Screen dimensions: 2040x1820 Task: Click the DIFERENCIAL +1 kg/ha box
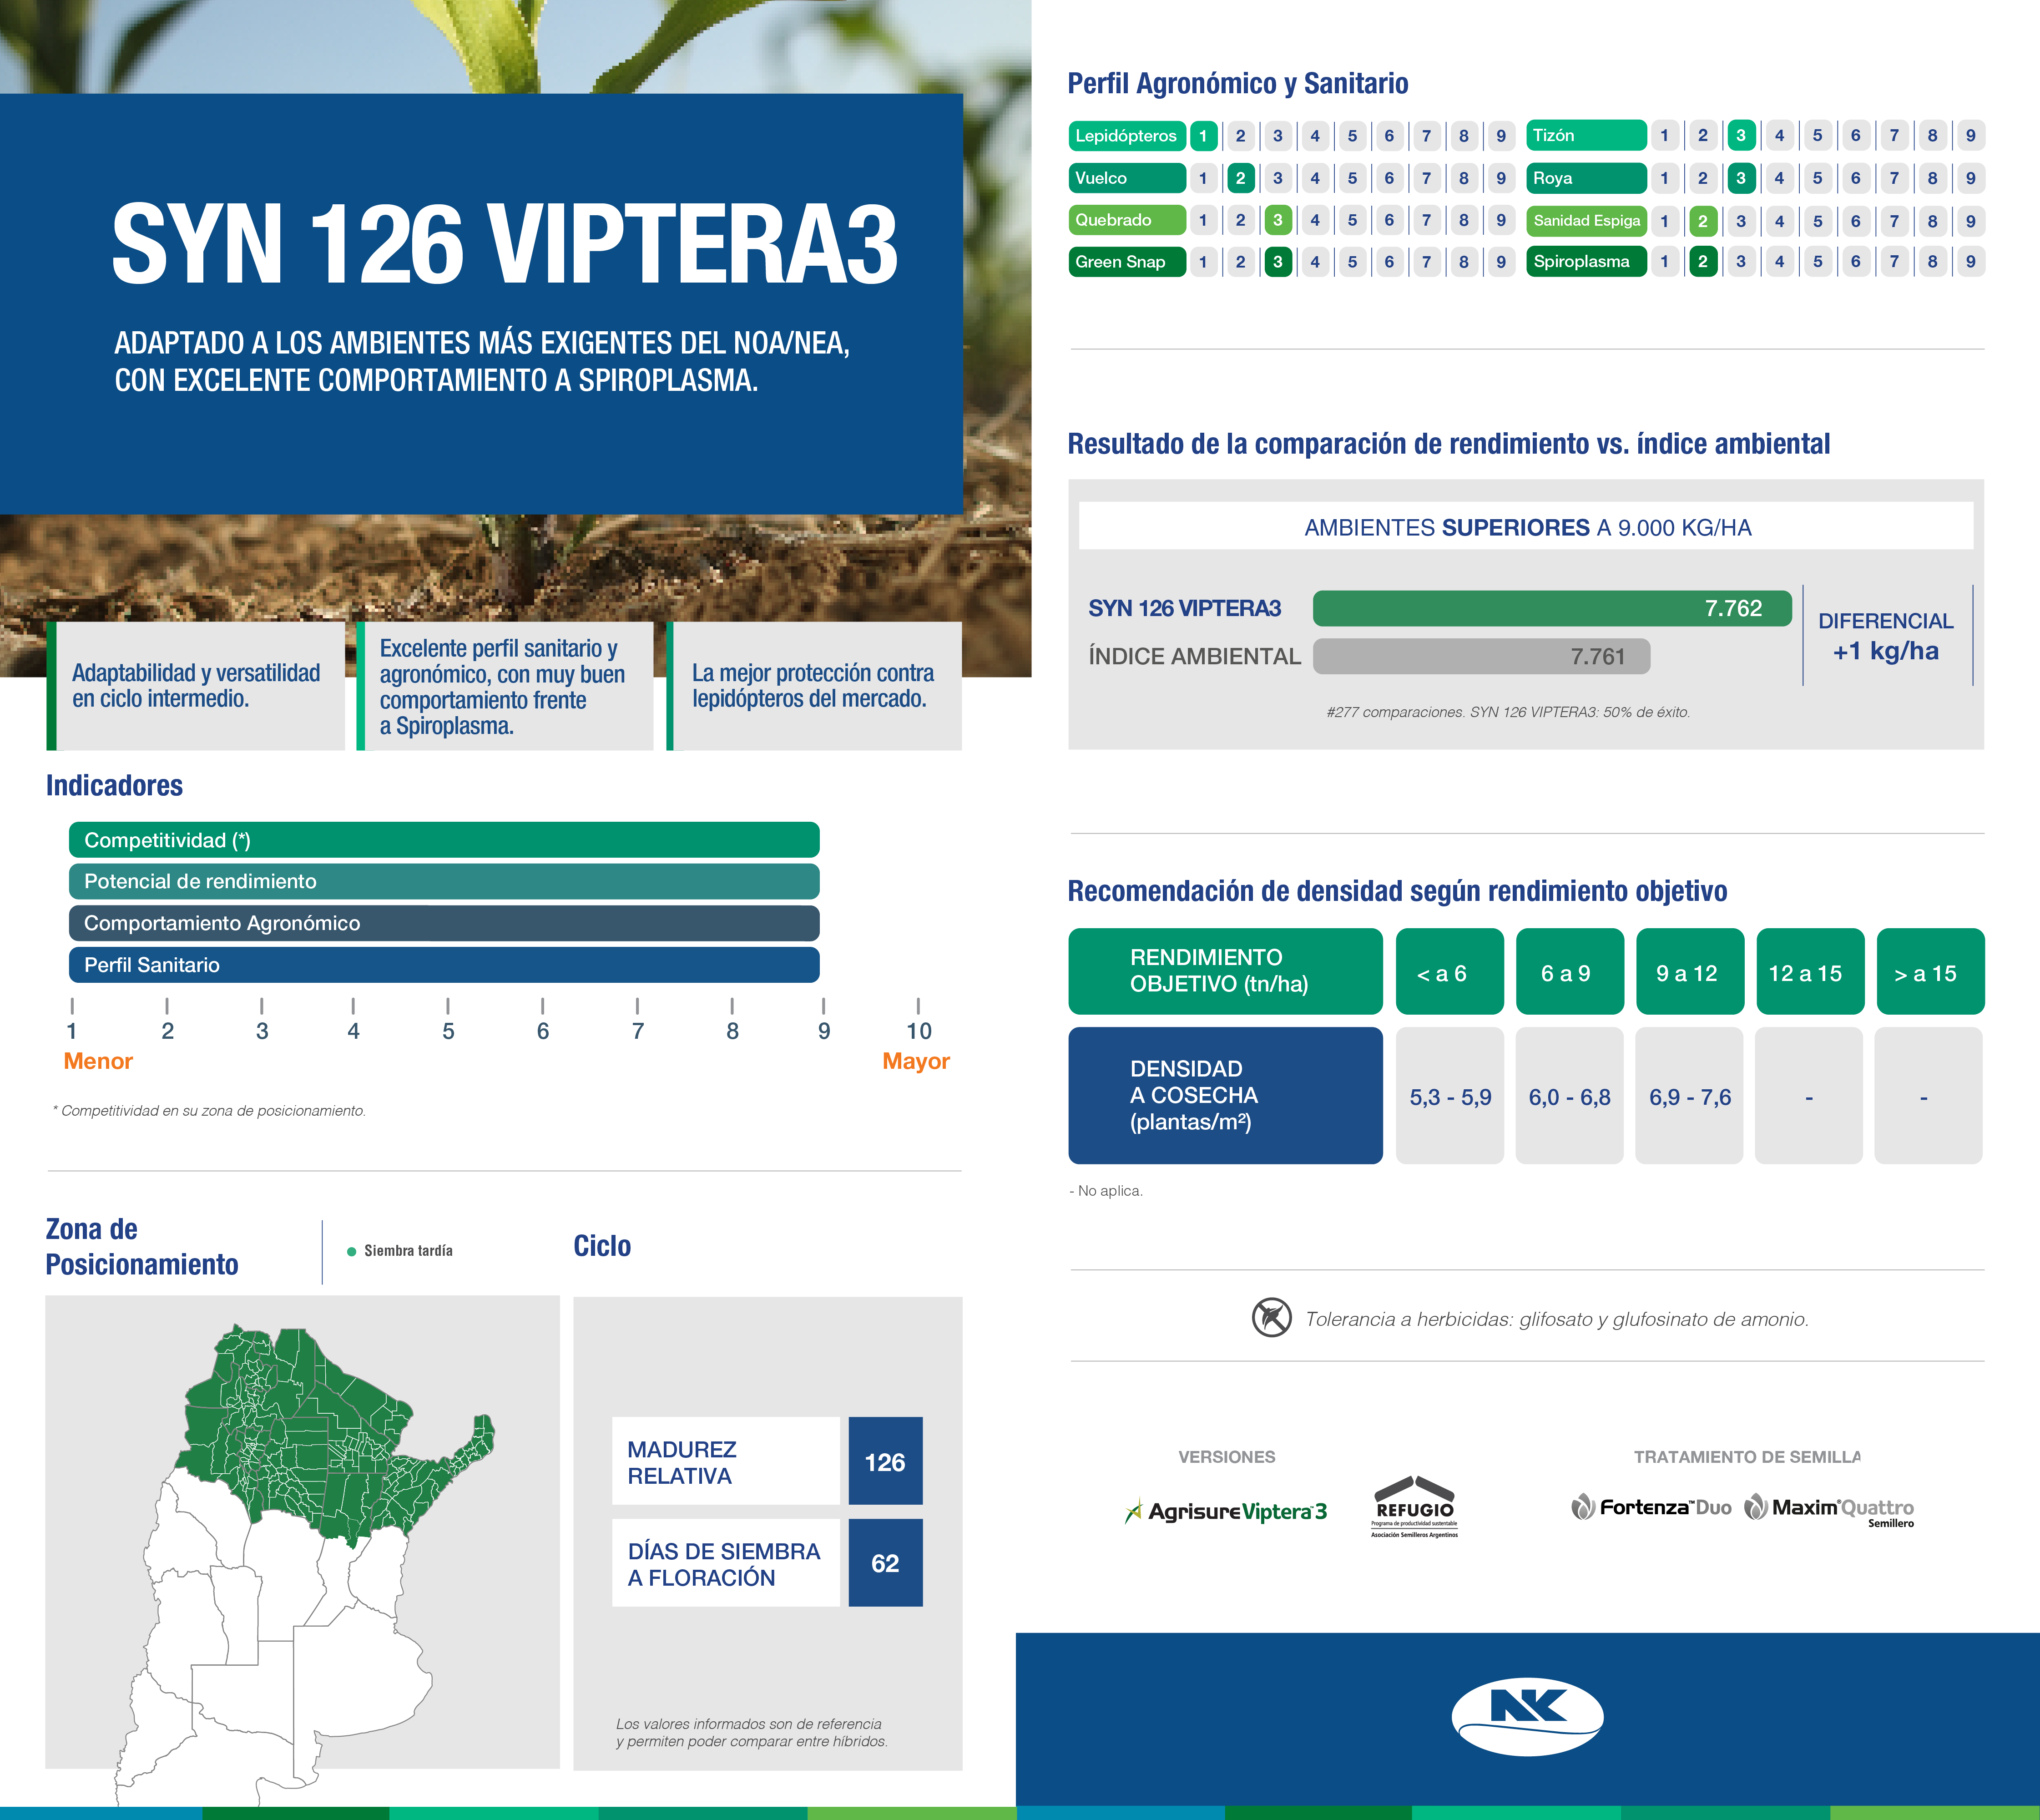(1887, 636)
